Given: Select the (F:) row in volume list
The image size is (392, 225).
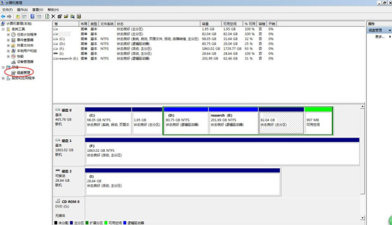Looking at the screenshot, I should click(x=164, y=49).
